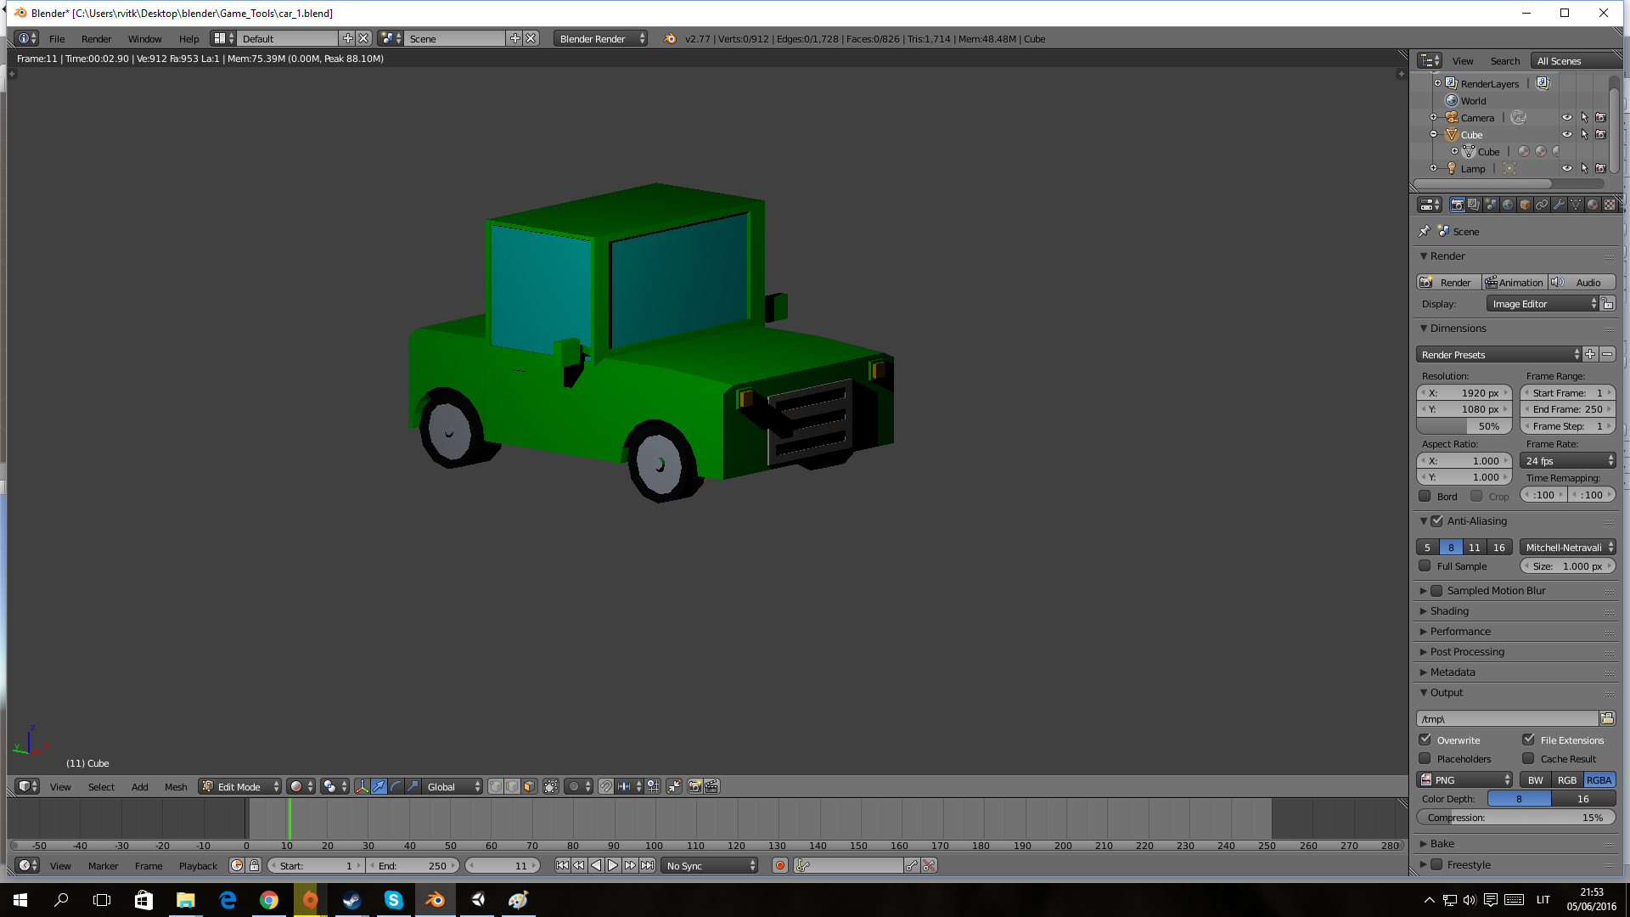Select face select mode
This screenshot has width=1630, height=917.
click(x=530, y=786)
